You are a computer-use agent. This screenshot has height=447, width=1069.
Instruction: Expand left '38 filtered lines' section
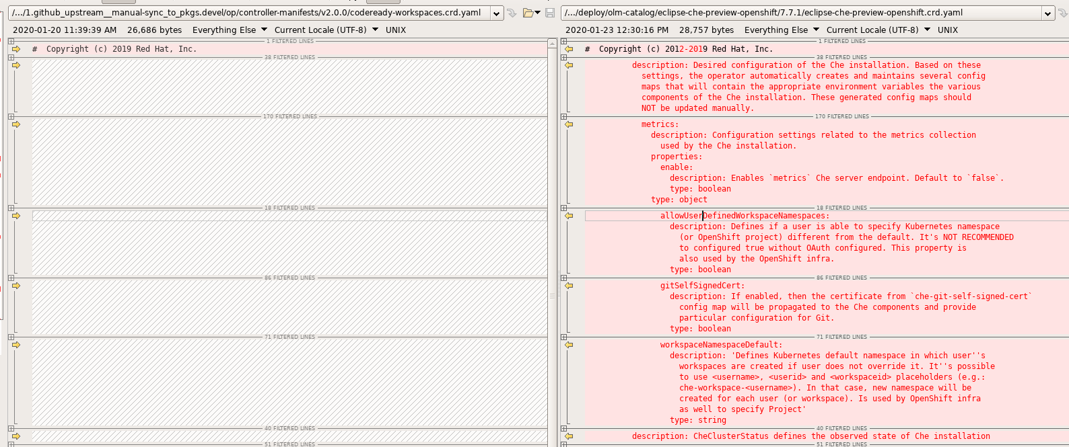coord(11,57)
